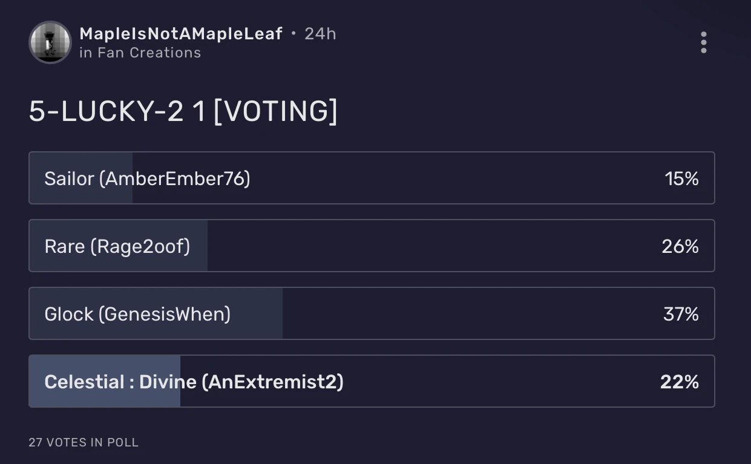Open the three-dot post options menu
Screen dimensions: 751x464
(x=703, y=43)
